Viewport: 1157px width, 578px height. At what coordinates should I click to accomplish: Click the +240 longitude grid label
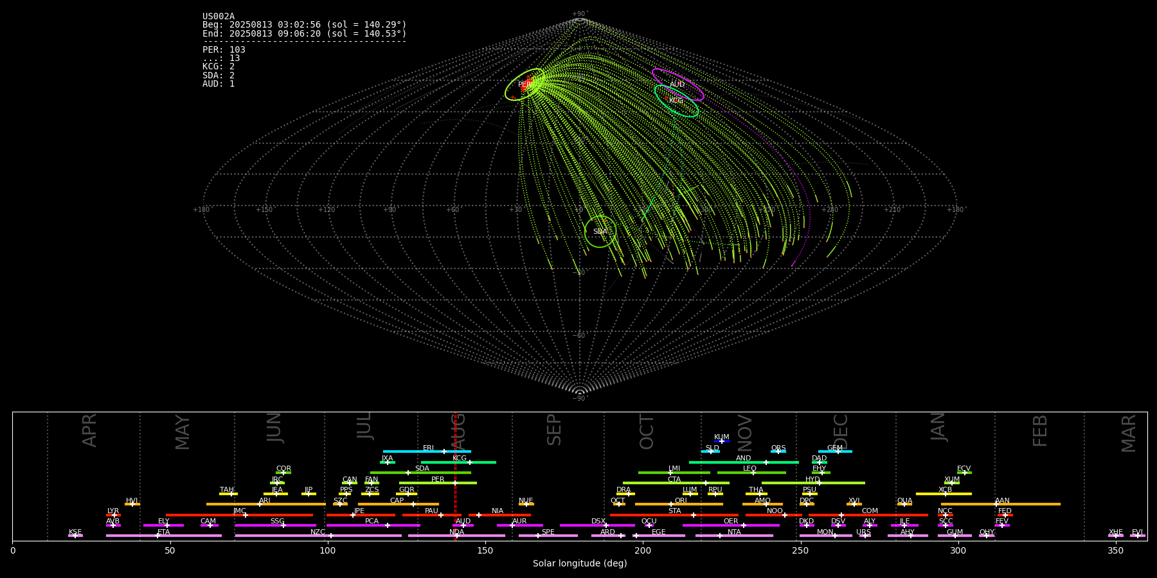[x=830, y=210]
